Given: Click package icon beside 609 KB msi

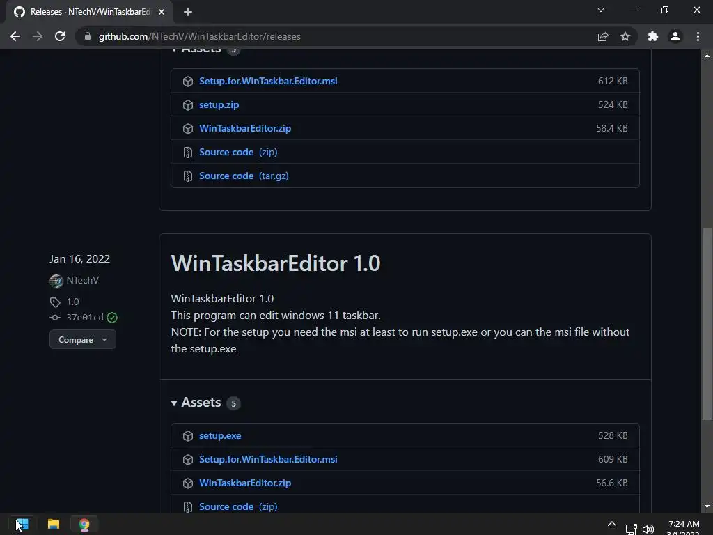Looking at the screenshot, I should pyautogui.click(x=188, y=460).
